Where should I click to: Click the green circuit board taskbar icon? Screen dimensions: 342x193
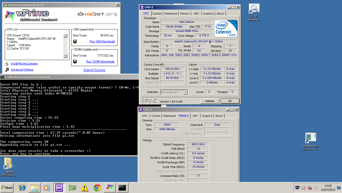(72, 187)
